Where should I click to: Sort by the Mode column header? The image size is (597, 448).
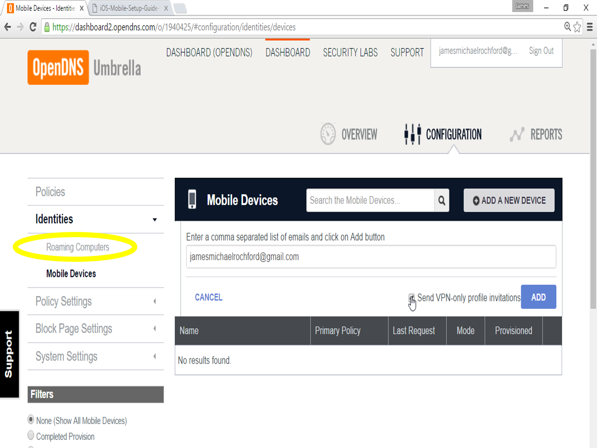click(x=466, y=331)
